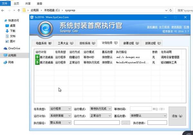Switch to 母盘系统 (M) tab
Screen dimensions: 193x135
43,43
